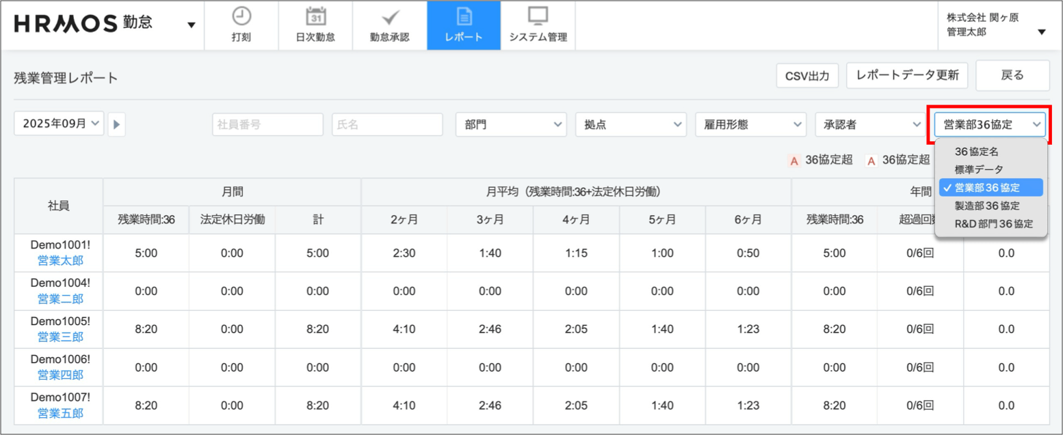Expand the HRMOS 勤怠 product switcher arrow
1063x435 pixels.
tap(191, 25)
